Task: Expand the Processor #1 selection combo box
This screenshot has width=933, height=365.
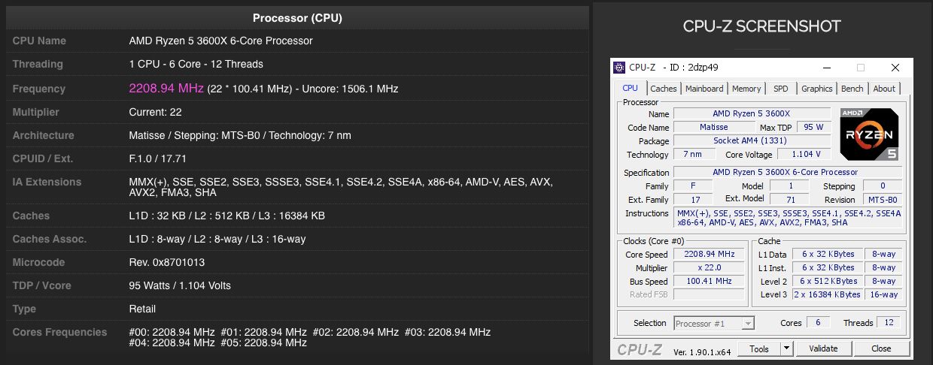Action: click(747, 324)
